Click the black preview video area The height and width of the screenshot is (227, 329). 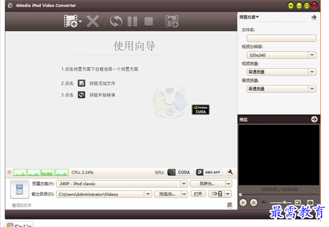point(279,155)
